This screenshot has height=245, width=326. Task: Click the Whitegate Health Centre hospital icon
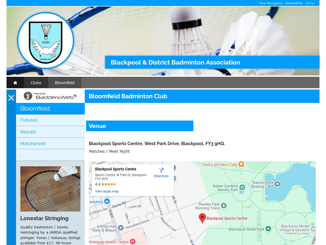pos(132,241)
